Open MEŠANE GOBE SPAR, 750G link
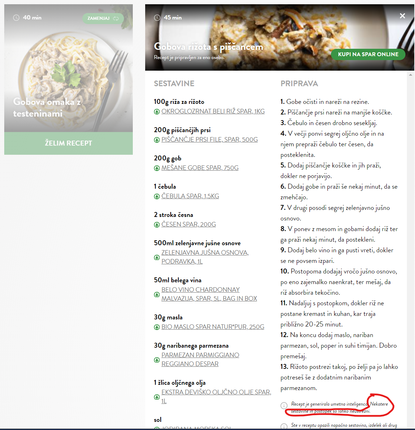 click(200, 168)
